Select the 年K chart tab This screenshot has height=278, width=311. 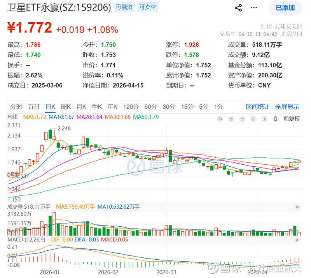coord(112,107)
